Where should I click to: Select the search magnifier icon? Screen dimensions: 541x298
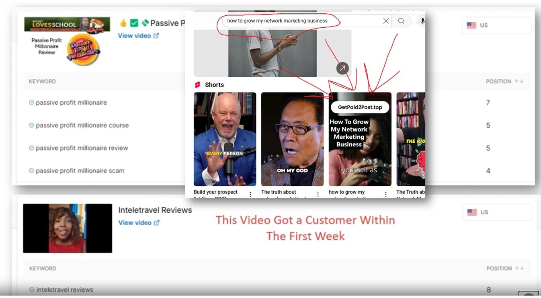[x=401, y=21]
